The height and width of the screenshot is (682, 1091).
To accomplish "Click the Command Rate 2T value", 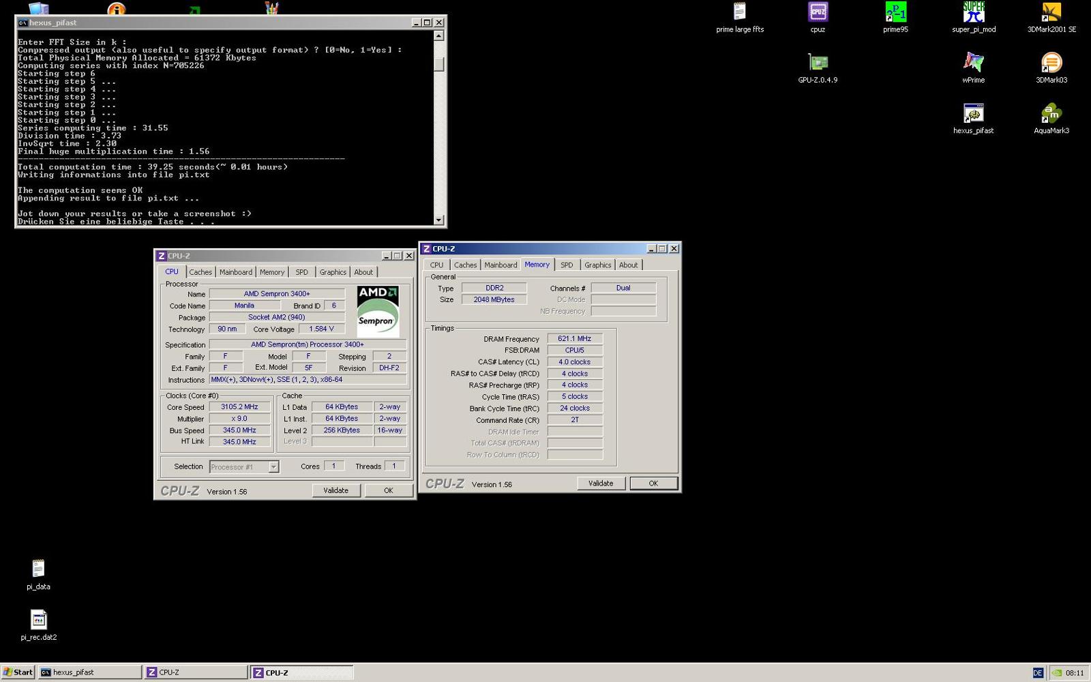I will [x=575, y=420].
